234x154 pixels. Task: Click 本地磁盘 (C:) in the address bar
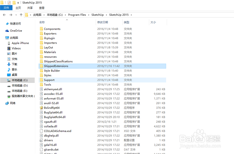point(55,15)
